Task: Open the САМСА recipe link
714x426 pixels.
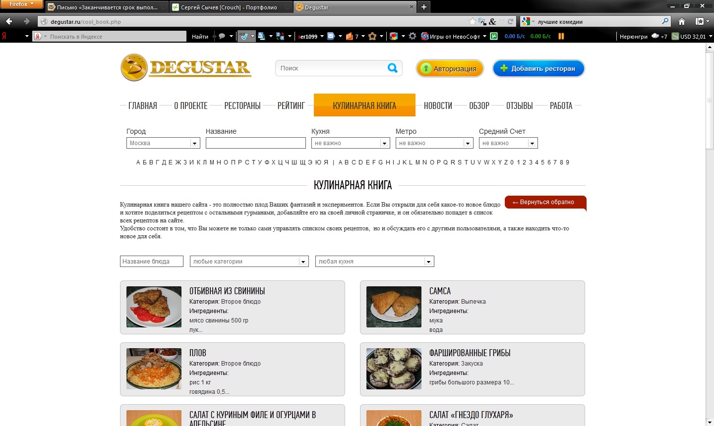Action: click(x=440, y=291)
